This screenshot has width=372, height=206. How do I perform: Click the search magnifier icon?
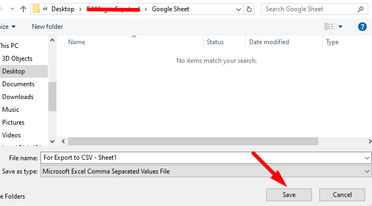pyautogui.click(x=360, y=9)
